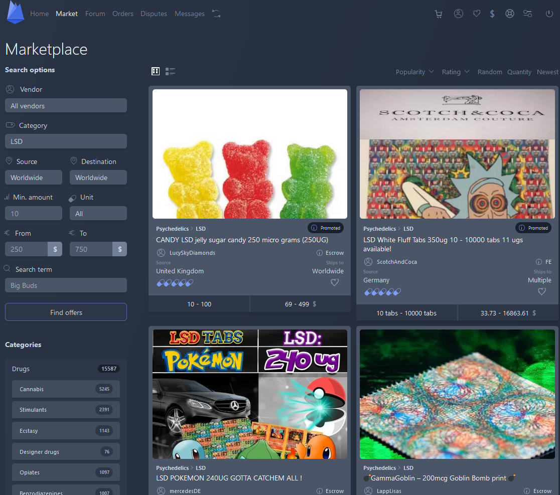Image resolution: width=560 pixels, height=495 pixels.
Task: Switch to grid view layout
Action: [156, 72]
